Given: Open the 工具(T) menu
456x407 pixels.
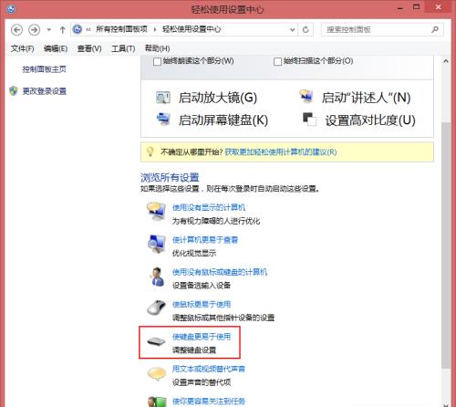Looking at the screenshot, I should click(123, 48).
